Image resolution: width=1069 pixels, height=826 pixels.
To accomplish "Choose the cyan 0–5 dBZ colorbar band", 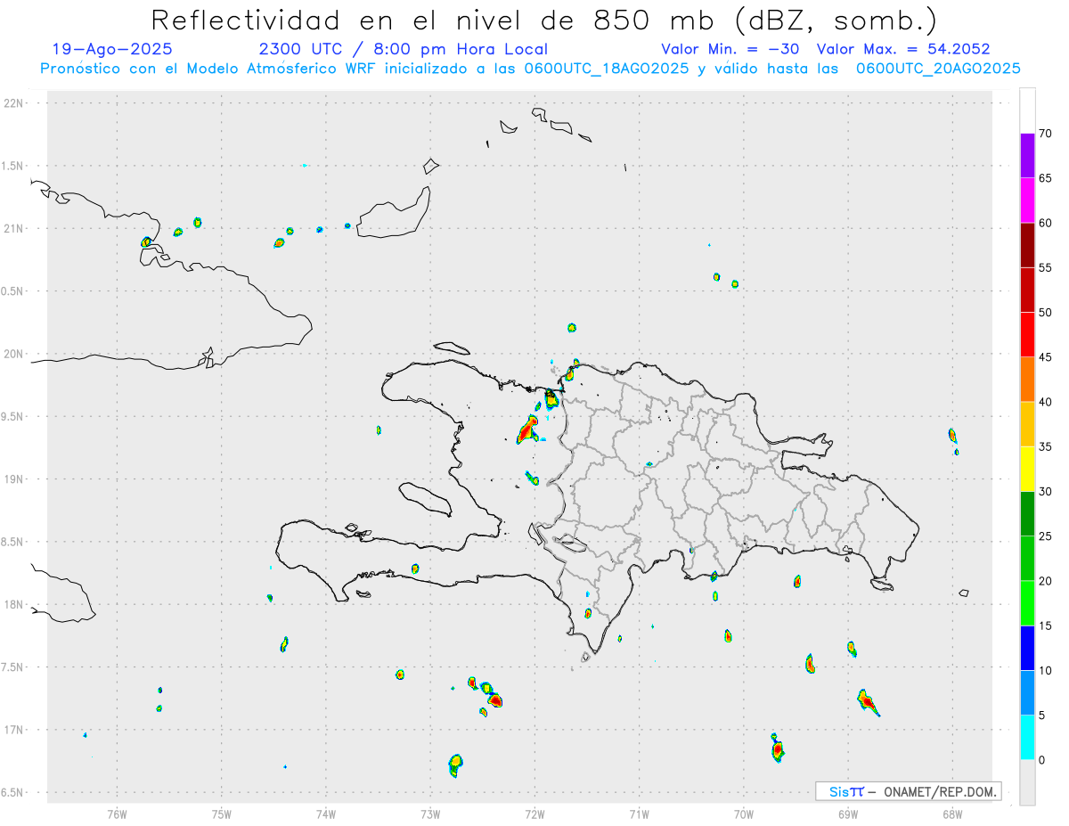I will (1027, 738).
